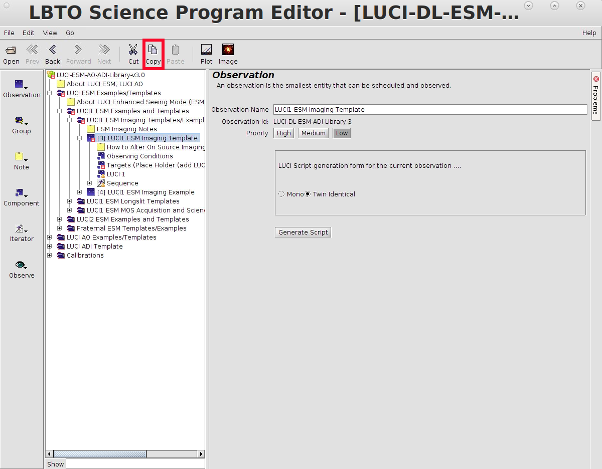The height and width of the screenshot is (469, 602).
Task: Click the tree scrollbar right arrow
Action: (x=201, y=454)
